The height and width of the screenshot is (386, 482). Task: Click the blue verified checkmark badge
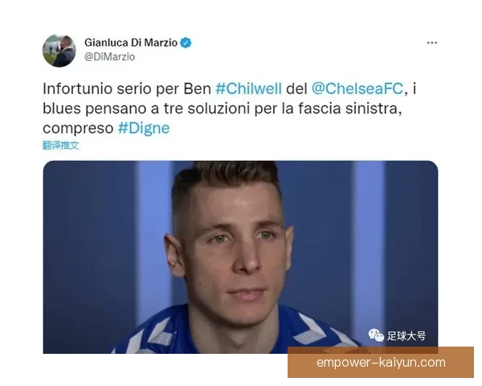[x=186, y=43]
